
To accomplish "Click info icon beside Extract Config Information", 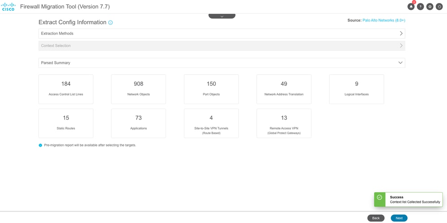I will [x=111, y=22].
